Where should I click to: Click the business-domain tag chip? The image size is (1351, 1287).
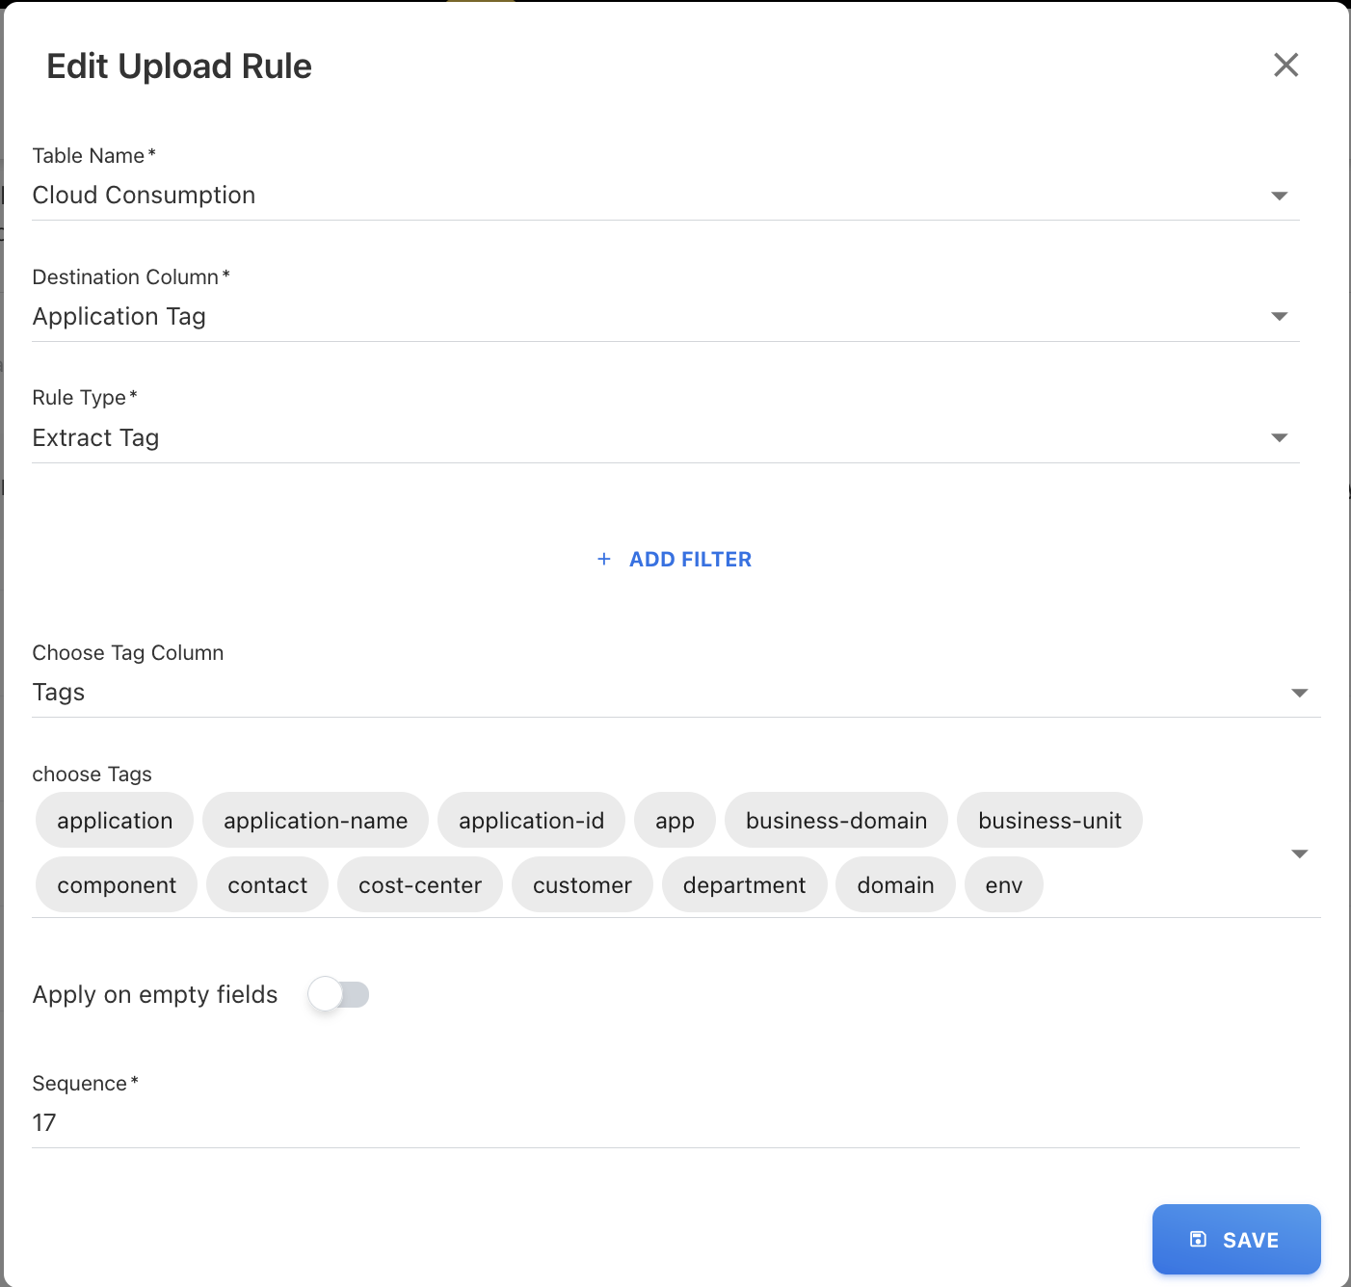[835, 821]
